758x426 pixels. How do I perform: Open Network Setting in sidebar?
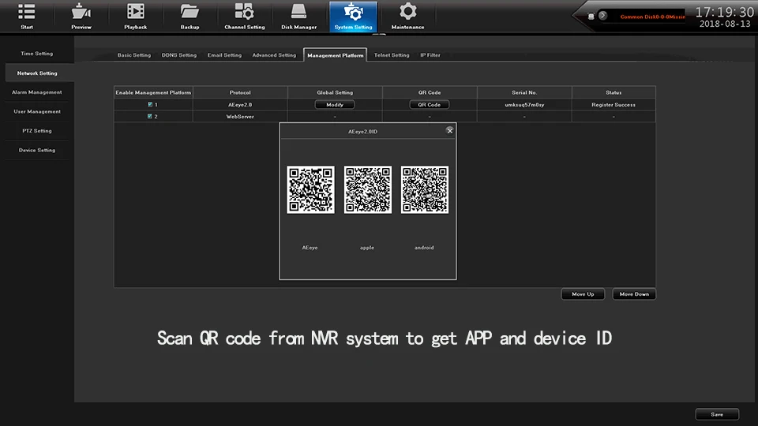[37, 73]
